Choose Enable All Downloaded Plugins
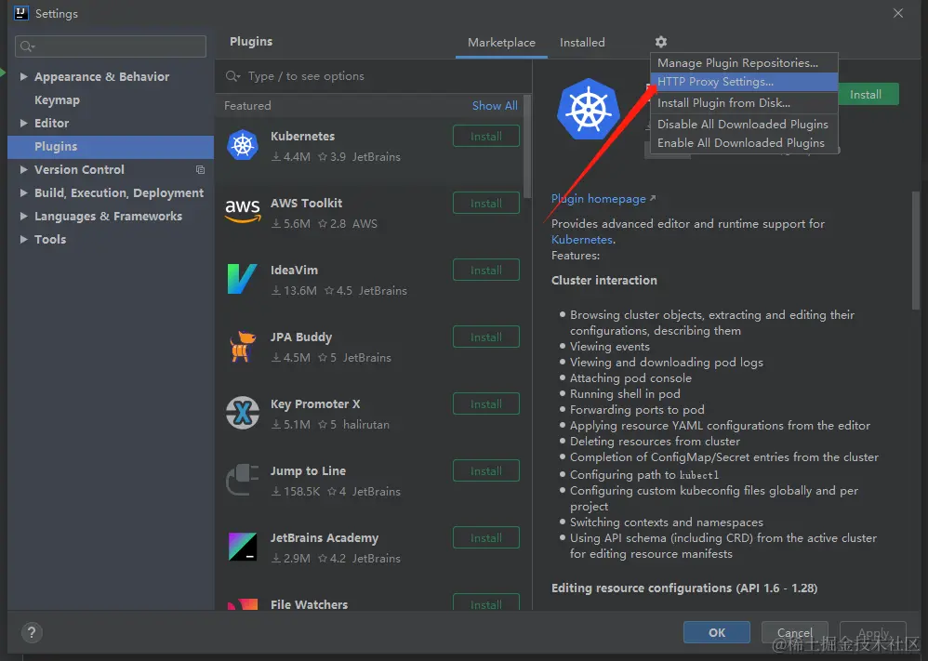The height and width of the screenshot is (661, 928). click(x=744, y=143)
